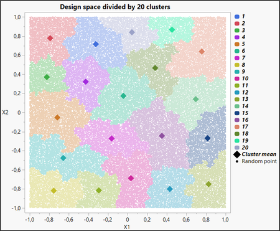Click the Random point legend text
The width and height of the screenshot is (280, 231).
coord(259,161)
